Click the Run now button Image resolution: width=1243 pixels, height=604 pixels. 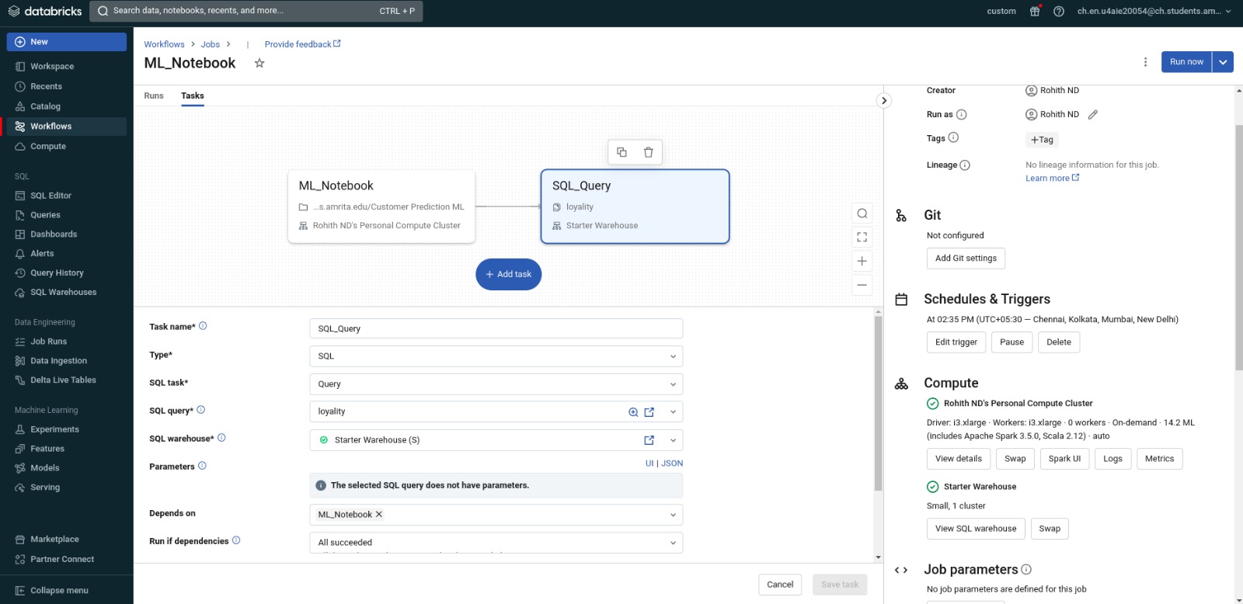click(x=1186, y=62)
